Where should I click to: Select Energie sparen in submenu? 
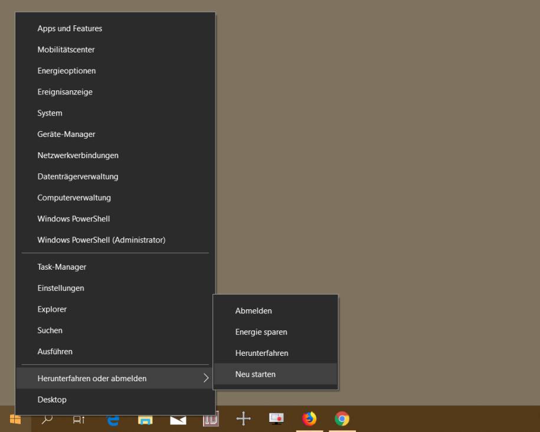pyautogui.click(x=276, y=332)
